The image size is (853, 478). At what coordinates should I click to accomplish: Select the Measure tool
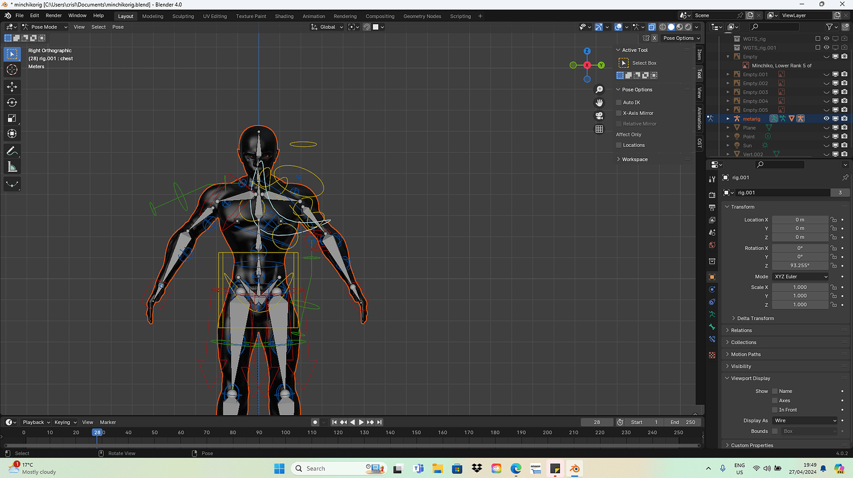pyautogui.click(x=12, y=167)
